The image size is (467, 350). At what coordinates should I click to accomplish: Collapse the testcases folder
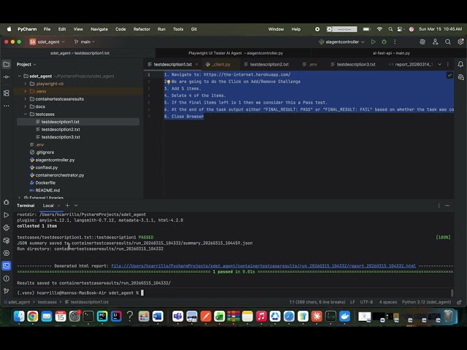26,114
